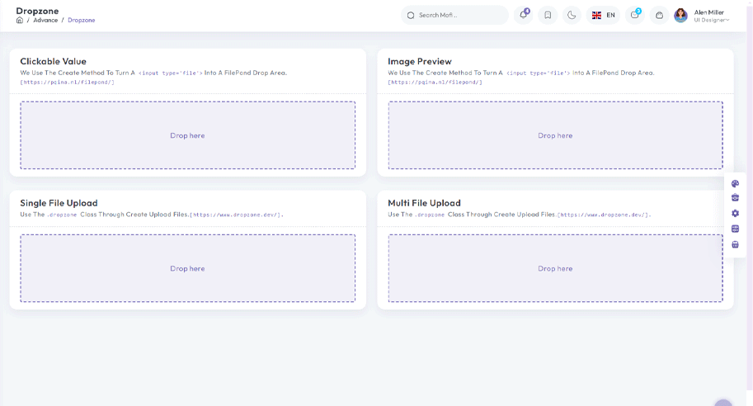Click the home breadcrumb icon
Screen dimensions: 753x406
point(20,20)
